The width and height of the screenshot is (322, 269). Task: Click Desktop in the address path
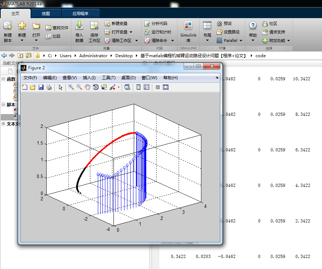[x=124, y=56]
